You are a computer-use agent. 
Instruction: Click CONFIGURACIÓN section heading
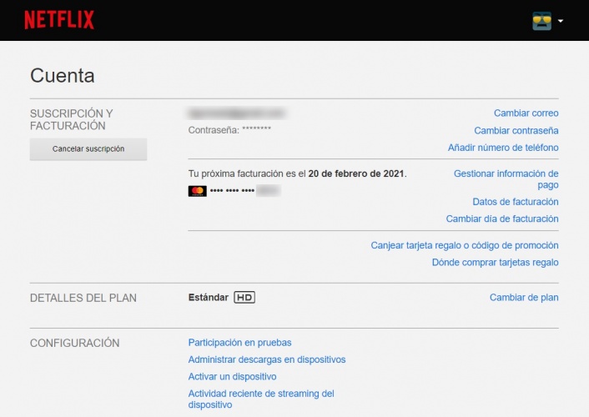pos(75,343)
